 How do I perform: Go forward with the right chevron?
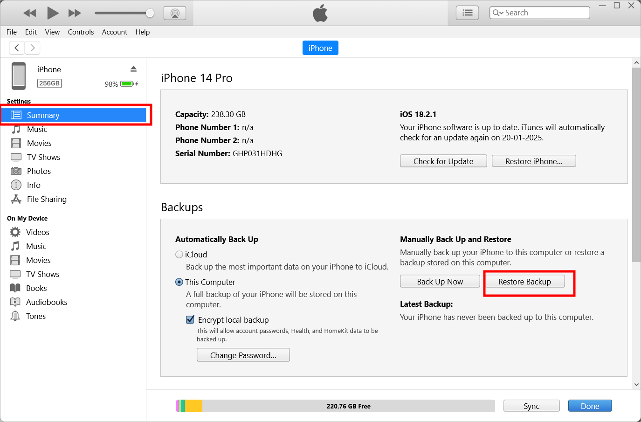[x=33, y=48]
